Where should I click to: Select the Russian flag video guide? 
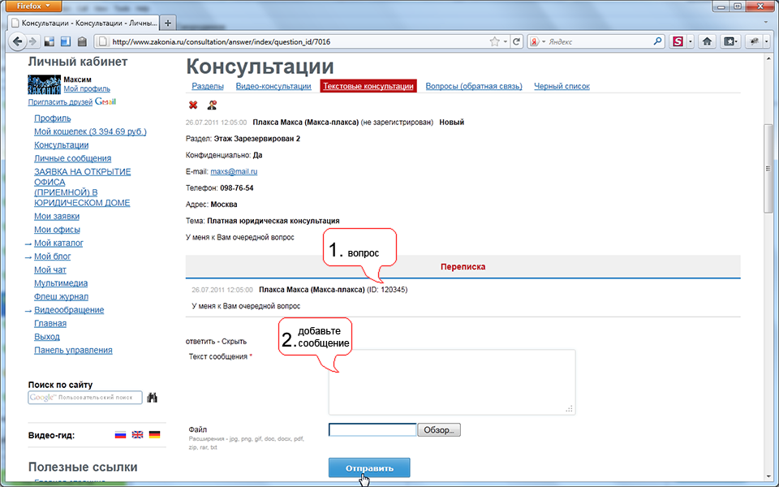(121, 435)
